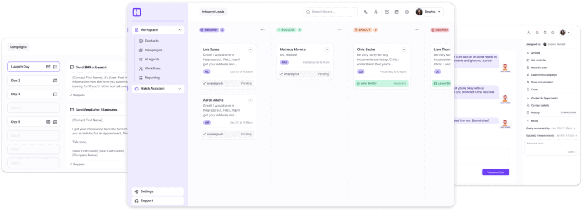Click the calendar icon in the conversation window header

[545, 33]
